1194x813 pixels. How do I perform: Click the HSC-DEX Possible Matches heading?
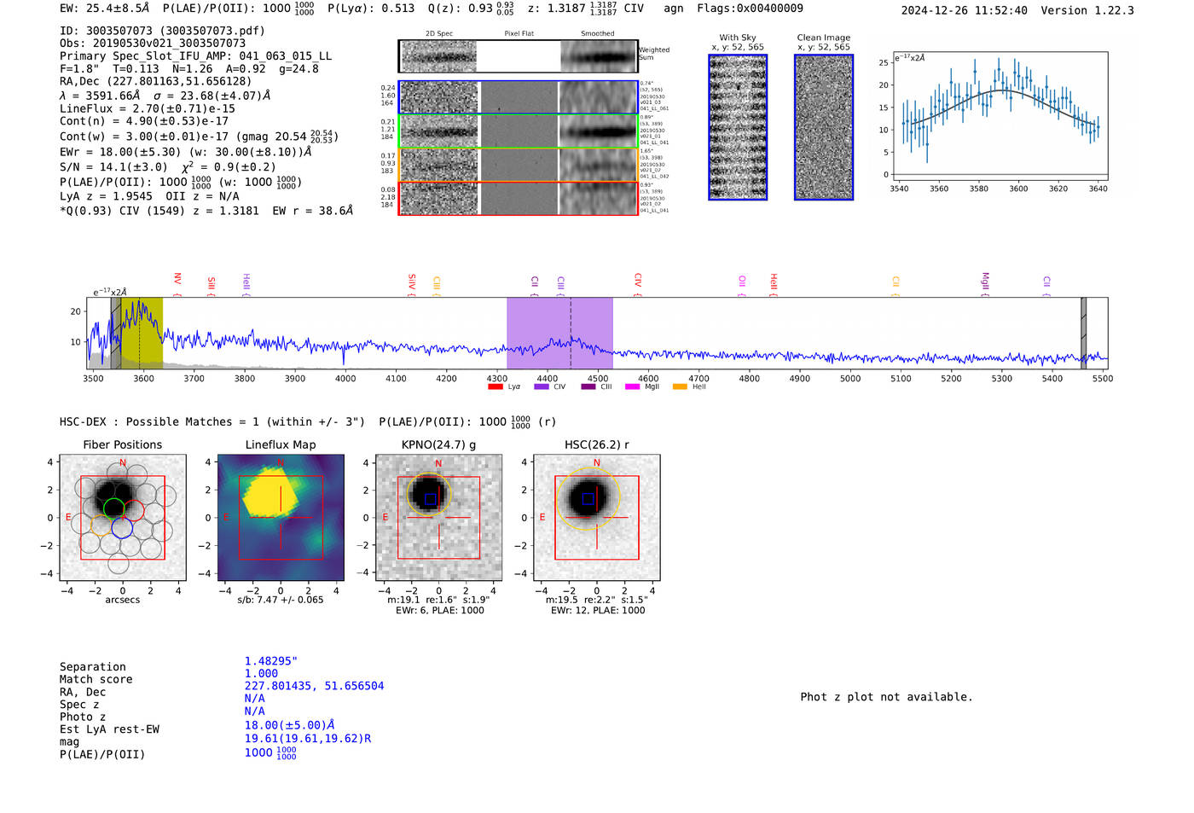(x=212, y=421)
